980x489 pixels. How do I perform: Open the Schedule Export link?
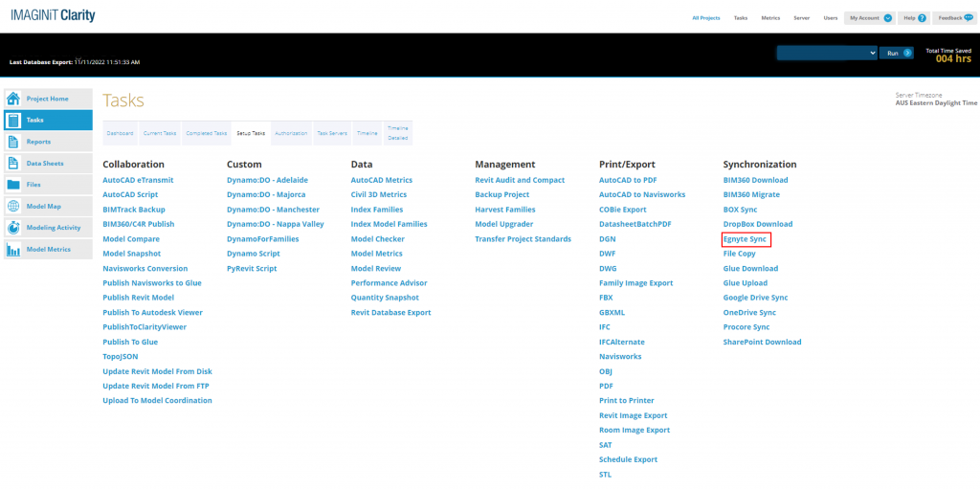pyautogui.click(x=628, y=459)
